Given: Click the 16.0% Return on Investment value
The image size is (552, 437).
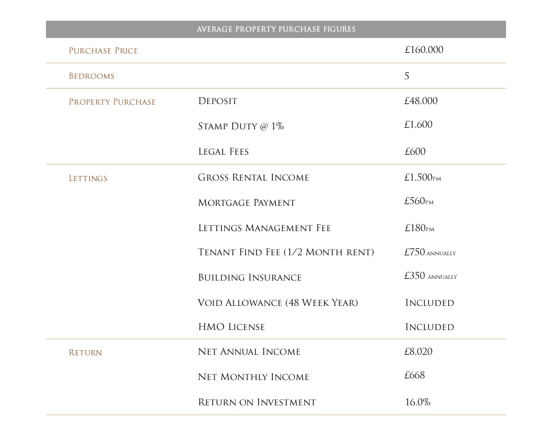Looking at the screenshot, I should coord(417,402).
